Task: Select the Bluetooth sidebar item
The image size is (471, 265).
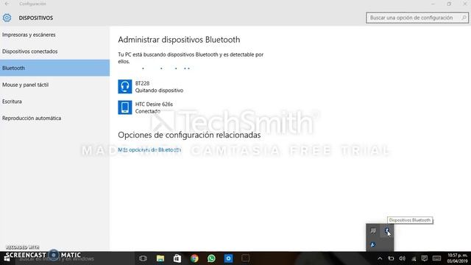Action: pyautogui.click(x=54, y=68)
